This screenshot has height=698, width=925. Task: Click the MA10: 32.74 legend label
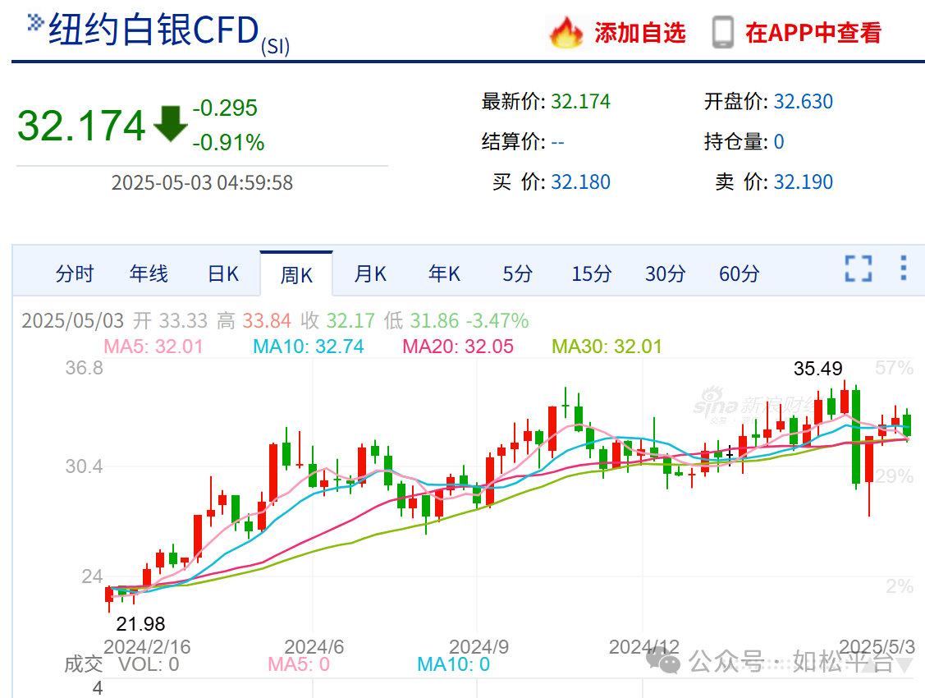pyautogui.click(x=310, y=347)
